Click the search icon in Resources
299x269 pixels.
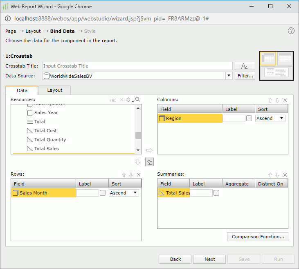click(x=138, y=99)
